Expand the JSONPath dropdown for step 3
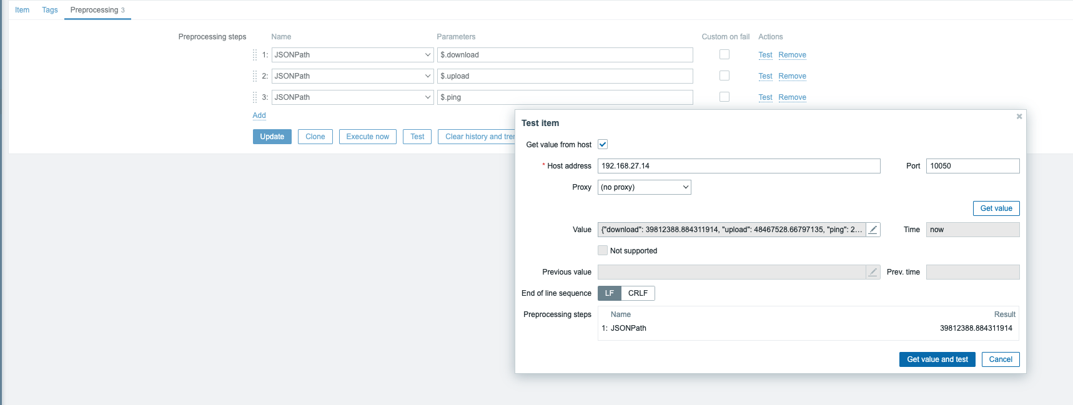The height and width of the screenshot is (405, 1073). (352, 97)
